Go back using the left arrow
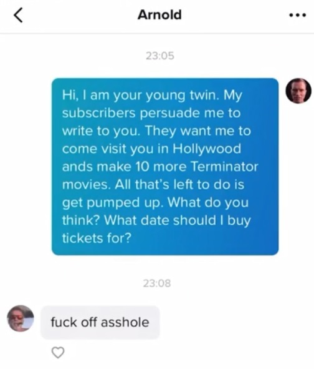 pos(18,15)
